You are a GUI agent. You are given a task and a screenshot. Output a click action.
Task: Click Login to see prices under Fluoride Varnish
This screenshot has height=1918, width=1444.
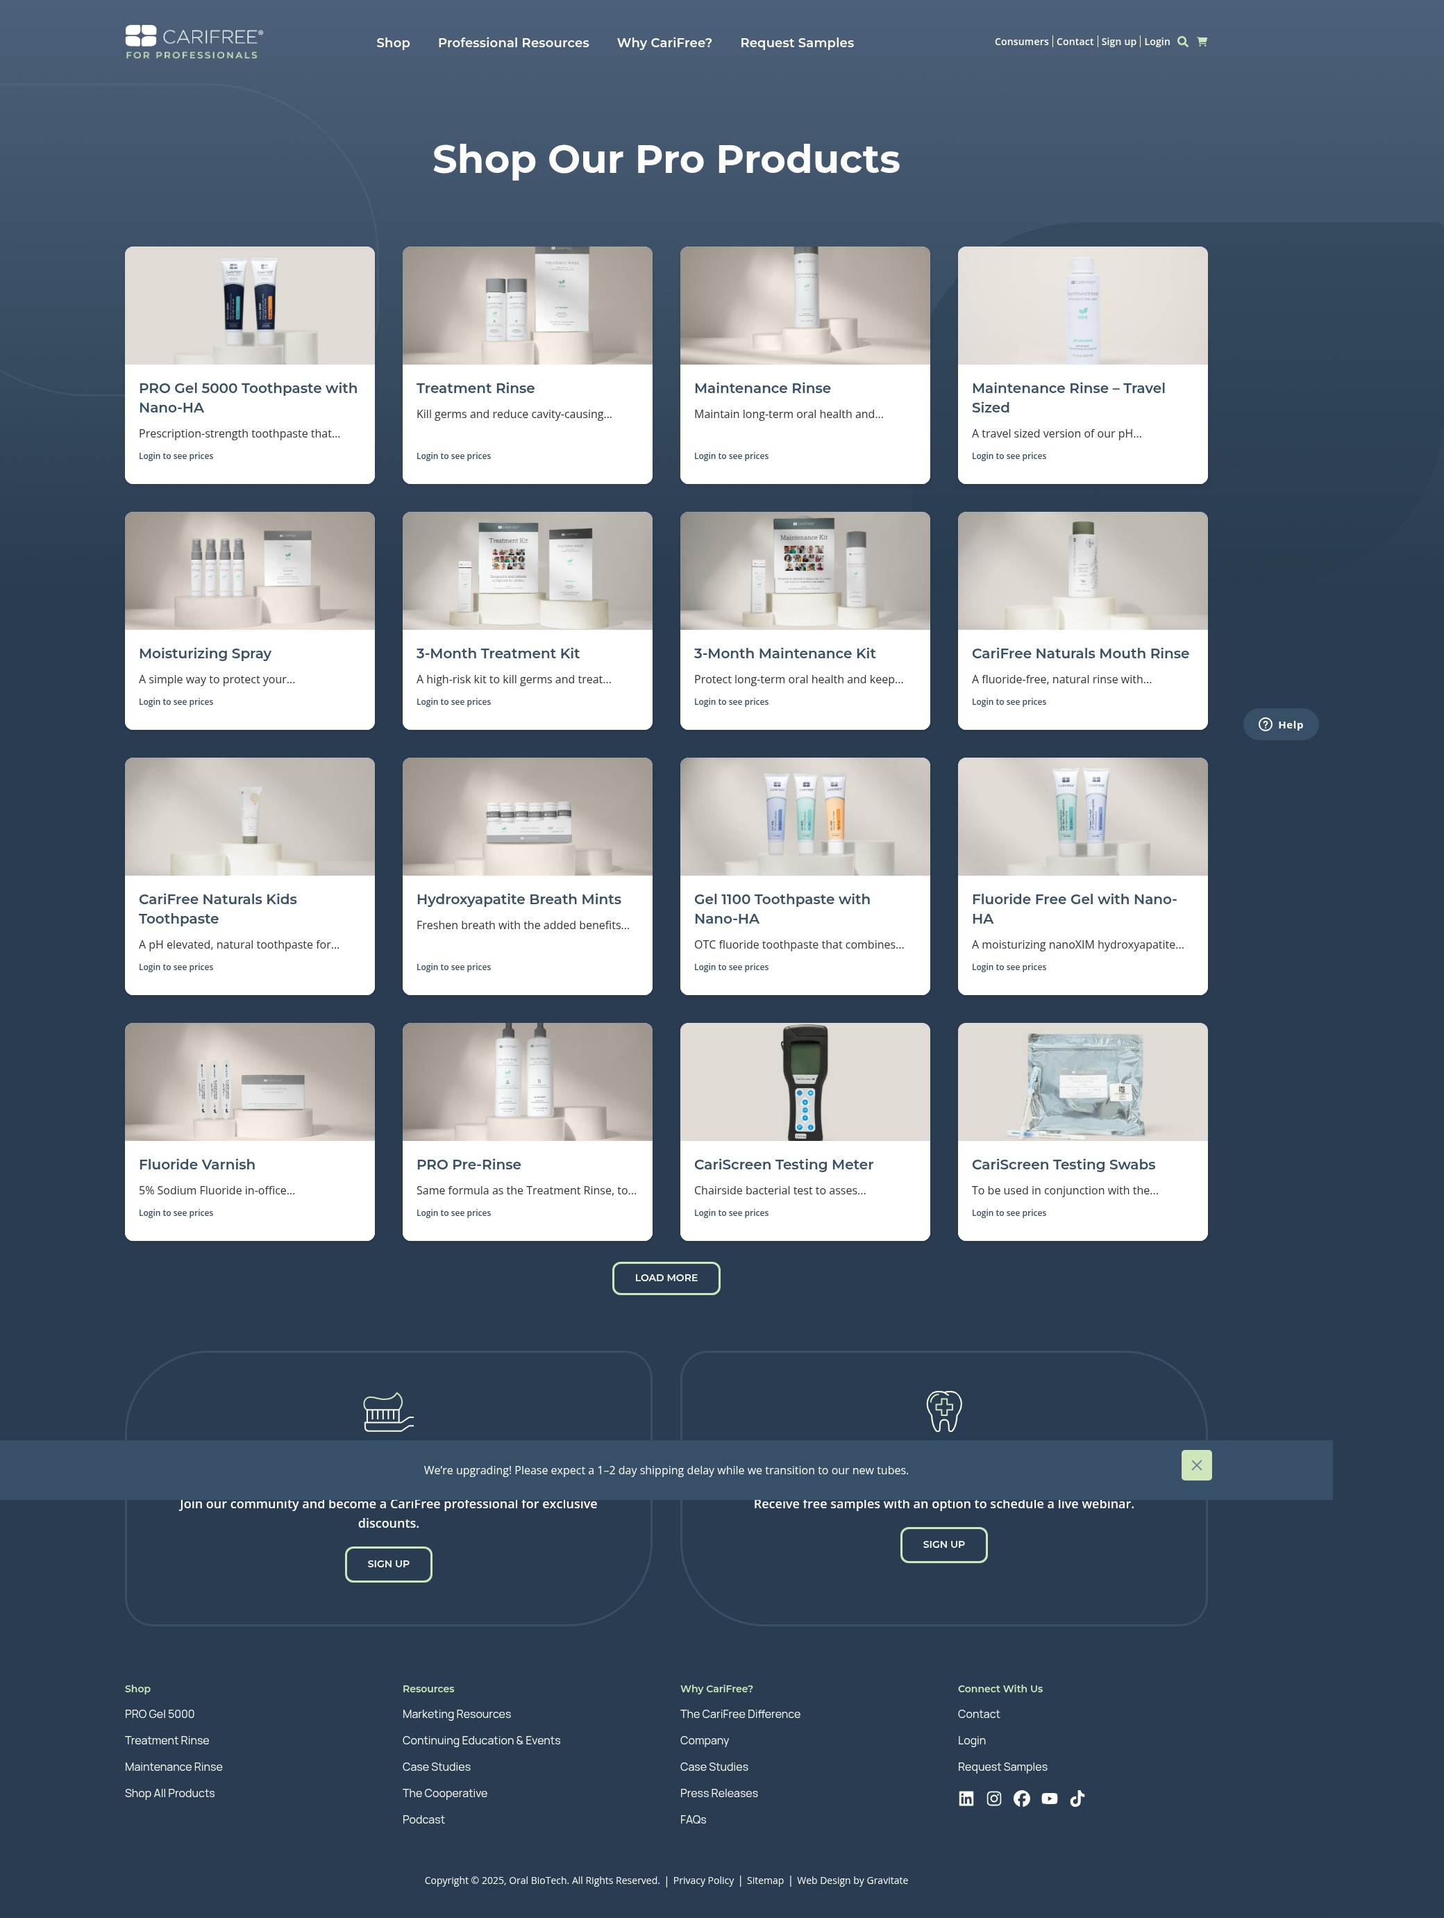point(176,1213)
